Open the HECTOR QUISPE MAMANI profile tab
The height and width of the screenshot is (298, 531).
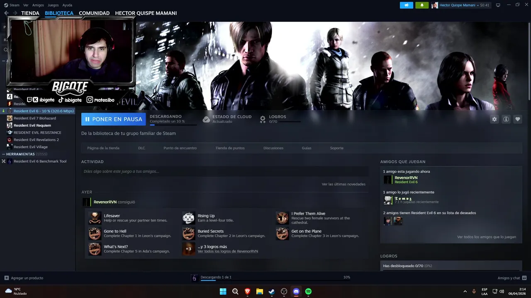pyautogui.click(x=146, y=13)
